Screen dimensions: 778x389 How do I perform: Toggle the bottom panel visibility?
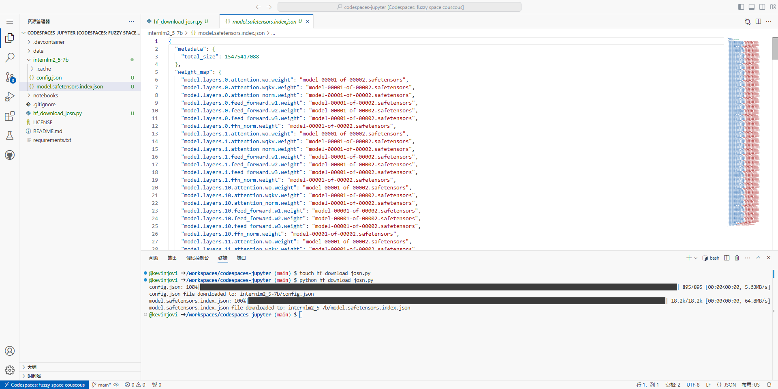point(752,7)
